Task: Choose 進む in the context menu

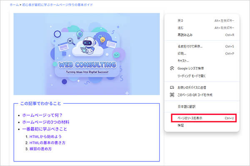Action: (202, 28)
